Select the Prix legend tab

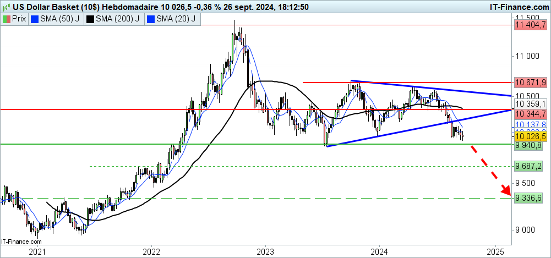(15, 19)
